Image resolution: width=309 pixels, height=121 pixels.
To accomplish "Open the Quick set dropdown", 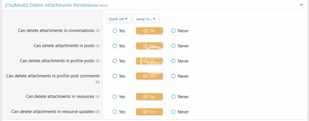I will tap(118, 19).
